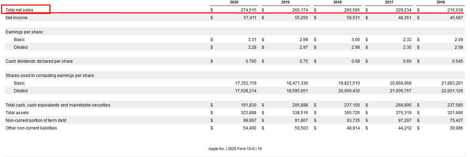Click the basic shares value 17,352,119
Image resolution: width=470 pixels, height=157 pixels.
pyautogui.click(x=246, y=83)
